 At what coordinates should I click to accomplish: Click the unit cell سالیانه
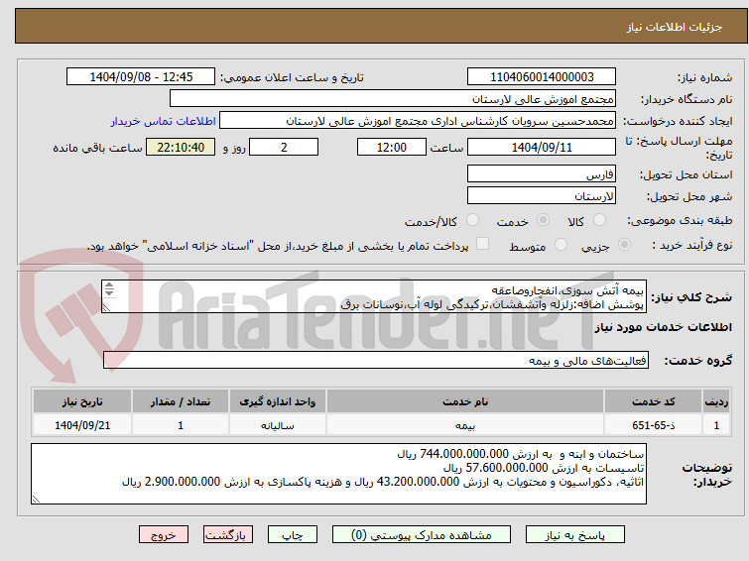(x=278, y=425)
